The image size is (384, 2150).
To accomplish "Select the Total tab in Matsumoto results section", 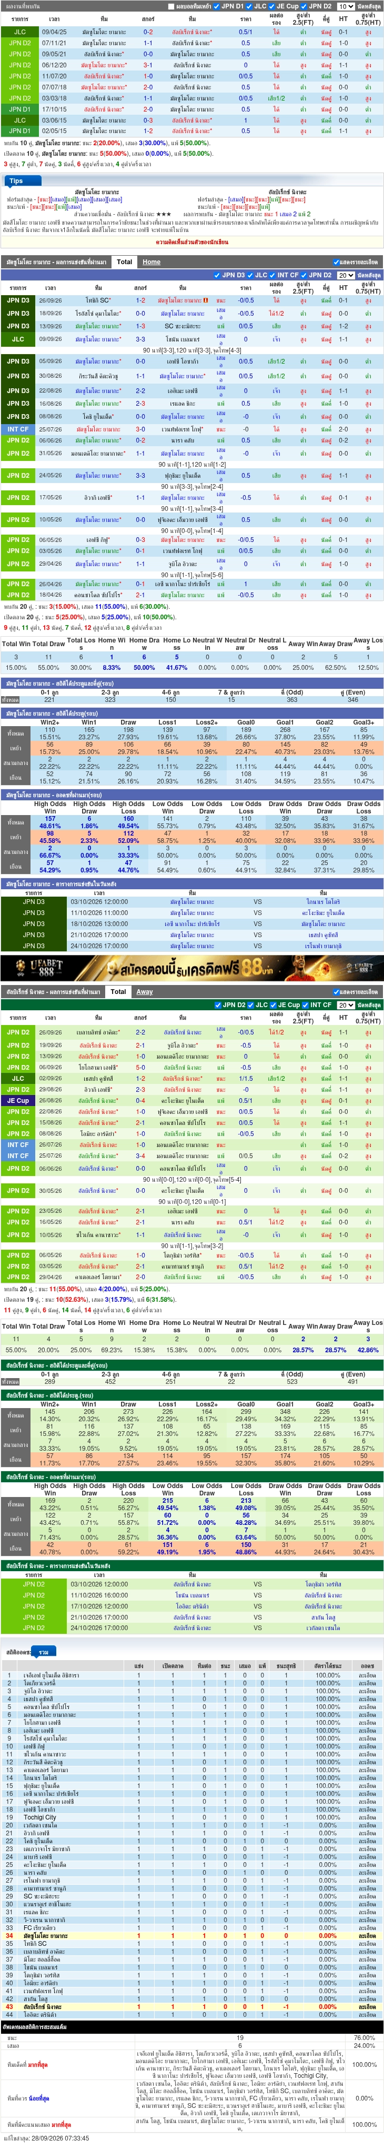I will [x=124, y=262].
